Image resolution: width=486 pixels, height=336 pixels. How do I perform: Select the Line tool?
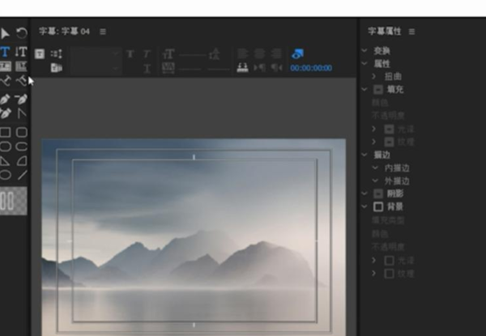click(22, 175)
